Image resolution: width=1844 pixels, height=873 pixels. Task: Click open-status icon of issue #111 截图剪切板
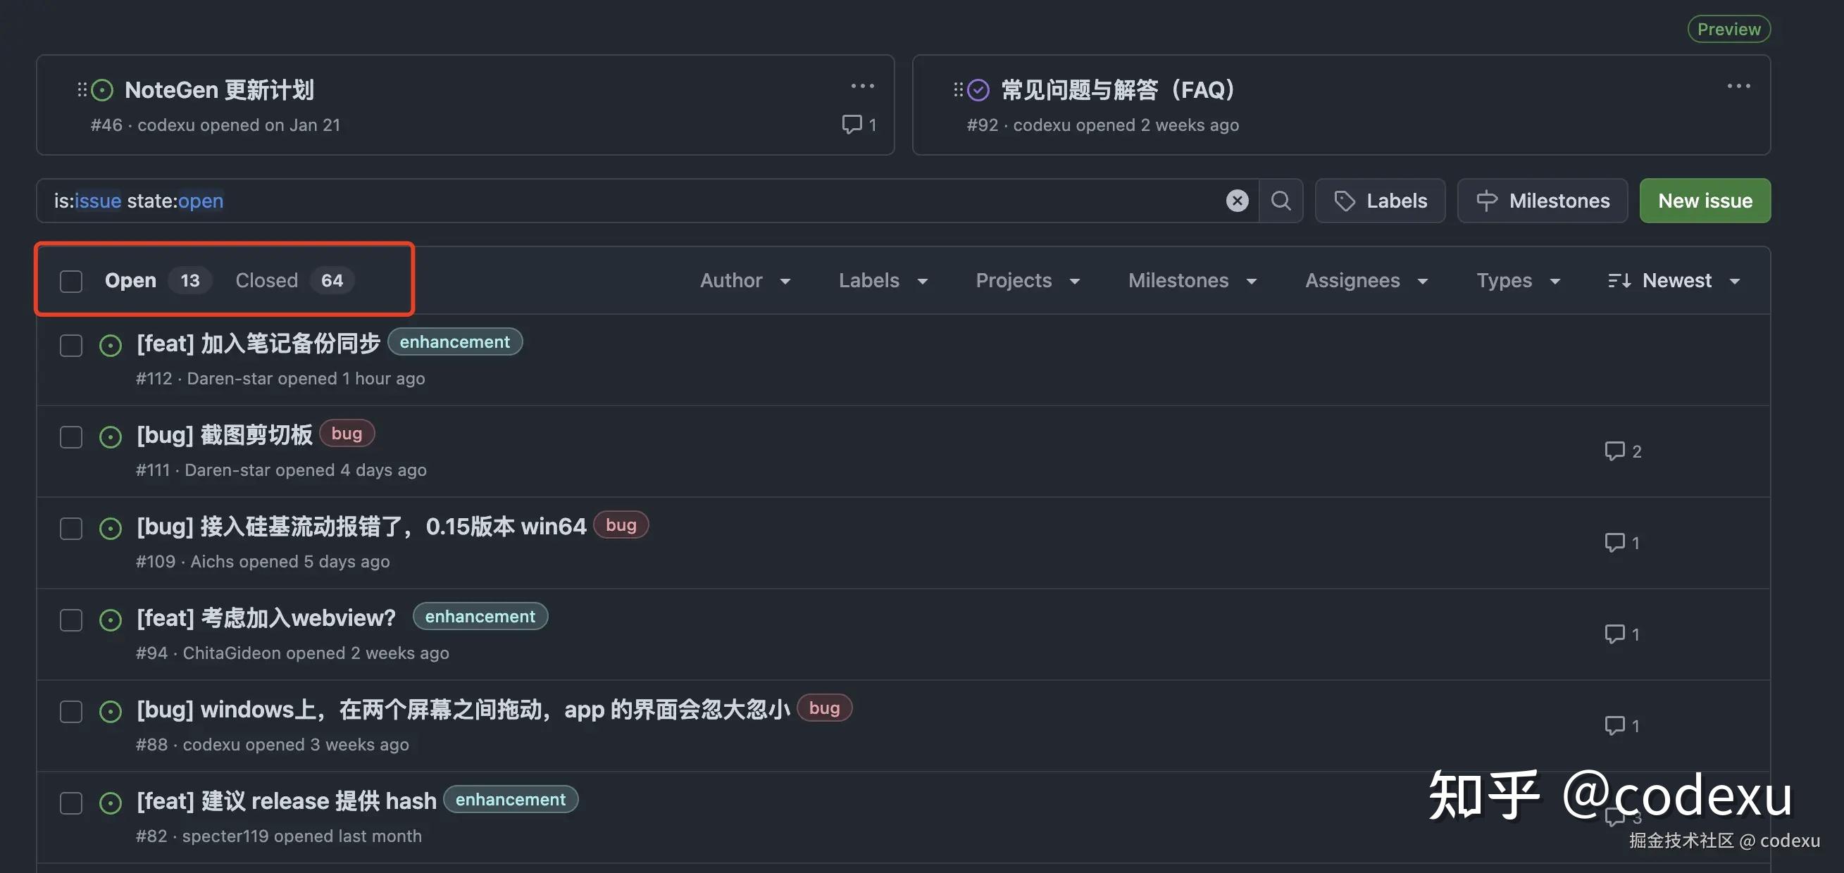(111, 437)
